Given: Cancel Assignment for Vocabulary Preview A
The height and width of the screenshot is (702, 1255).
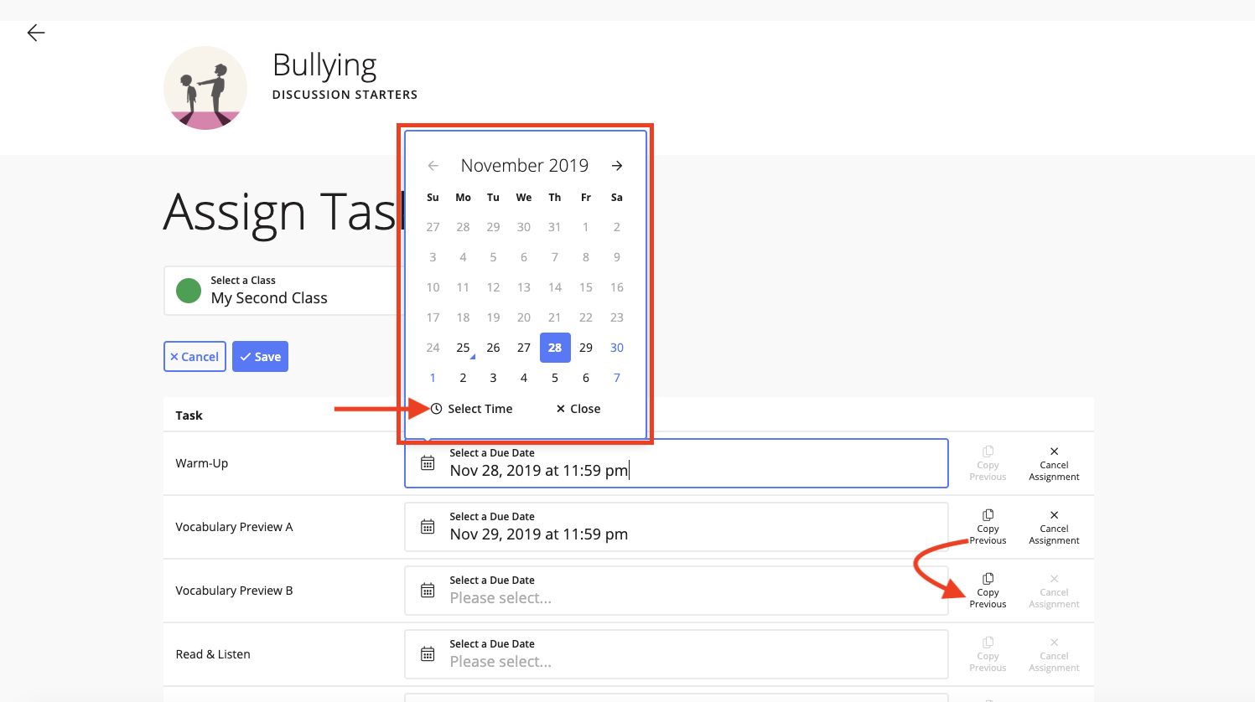Looking at the screenshot, I should tap(1054, 527).
